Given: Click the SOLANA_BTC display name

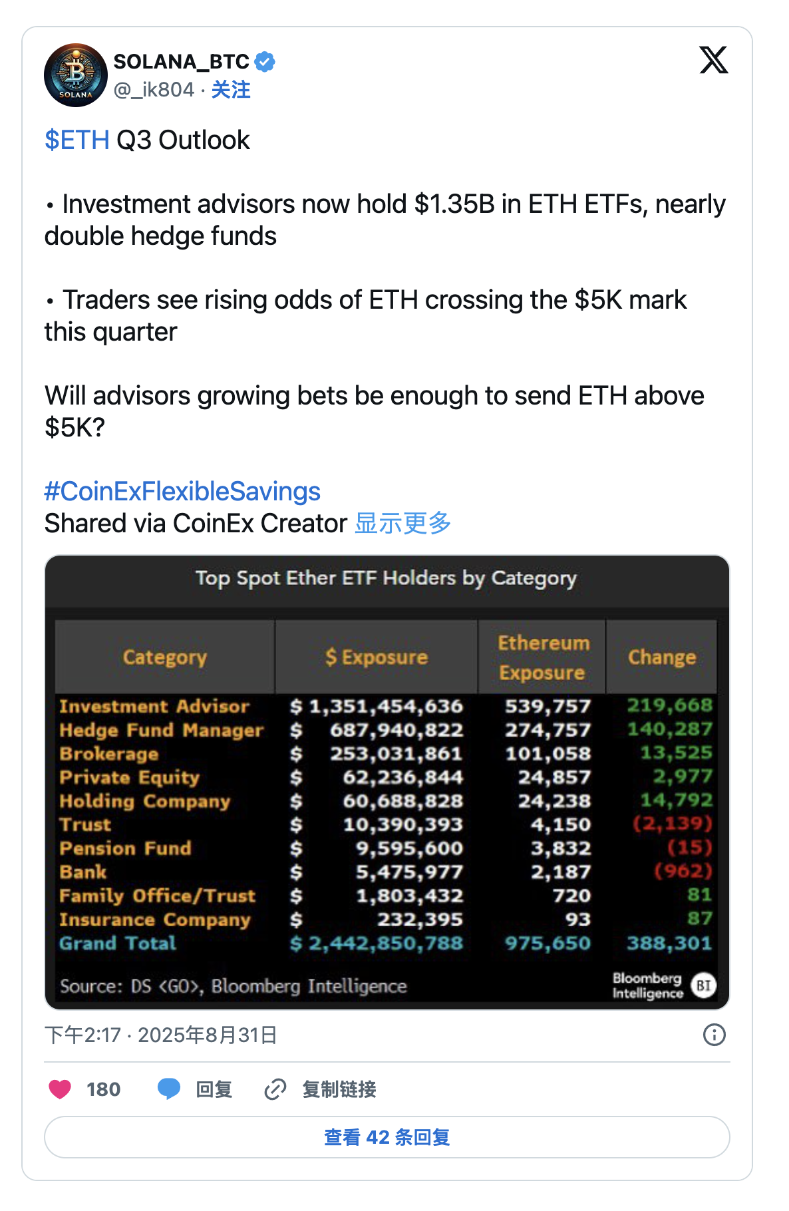Looking at the screenshot, I should pos(181,62).
